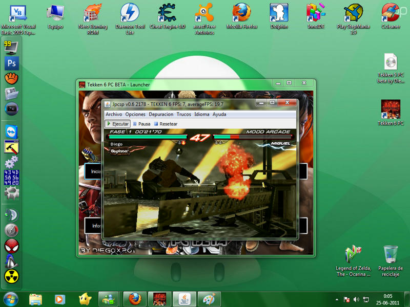Click the yellow radiation symbol dock icon
This screenshot has width=410, height=307.
pos(11,276)
